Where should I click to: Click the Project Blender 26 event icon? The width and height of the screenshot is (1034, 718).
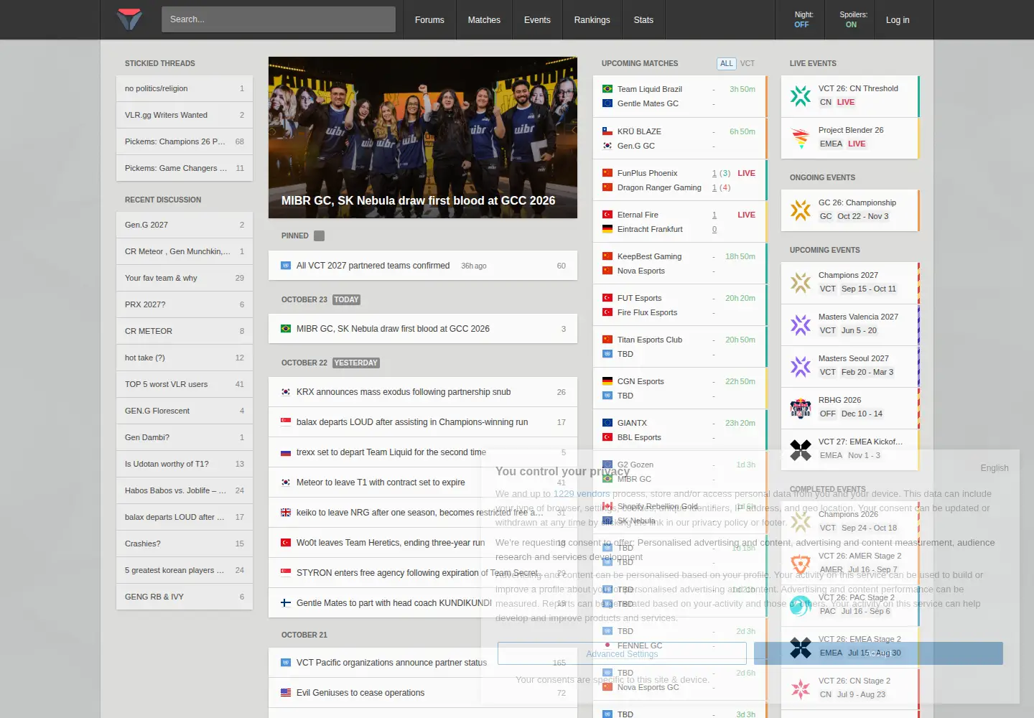(801, 137)
